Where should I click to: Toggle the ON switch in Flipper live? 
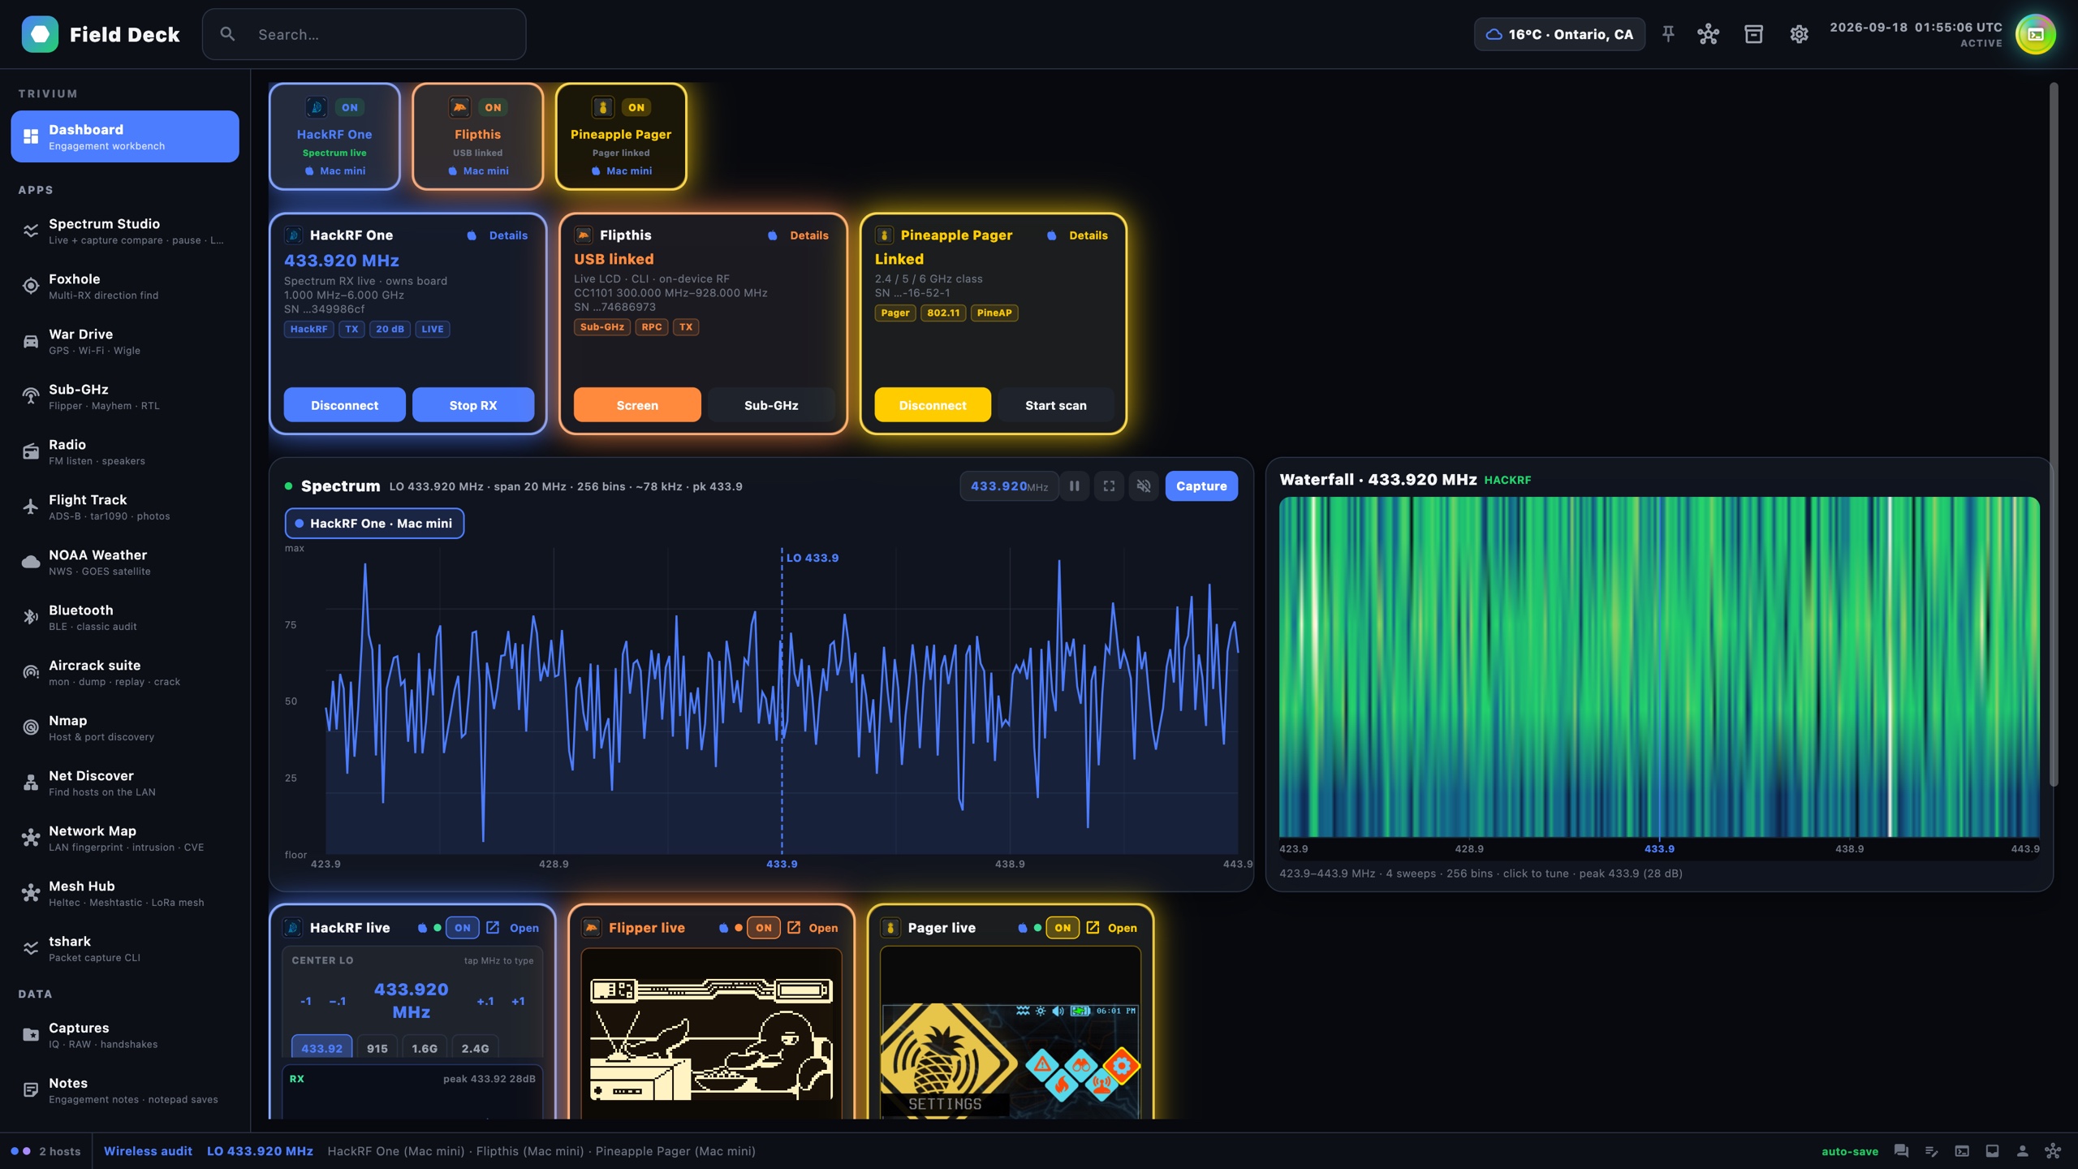pyautogui.click(x=764, y=927)
